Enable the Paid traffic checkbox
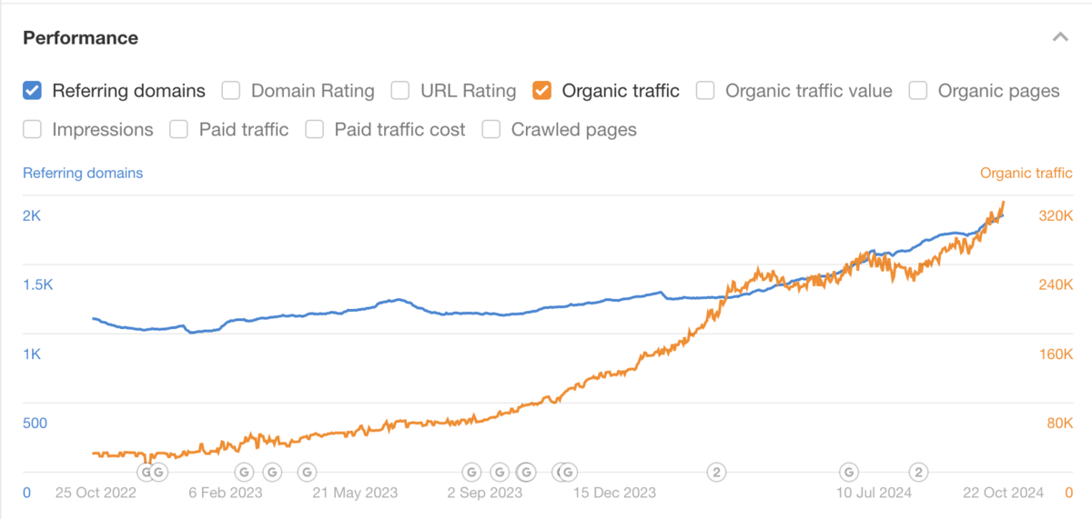 [x=179, y=130]
